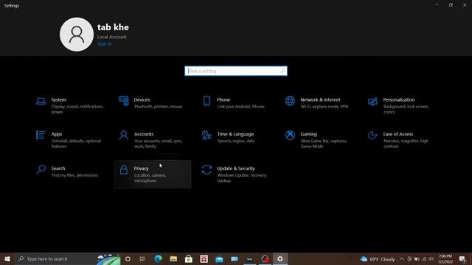The image size is (472, 265).
Task: Launch Microsoft Edge from the taskbar
Action: (x=158, y=258)
